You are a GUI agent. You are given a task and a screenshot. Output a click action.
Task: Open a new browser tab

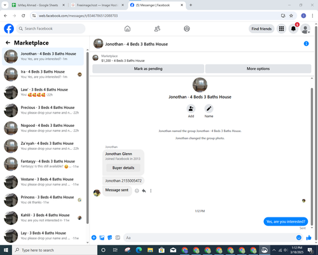(191, 5)
